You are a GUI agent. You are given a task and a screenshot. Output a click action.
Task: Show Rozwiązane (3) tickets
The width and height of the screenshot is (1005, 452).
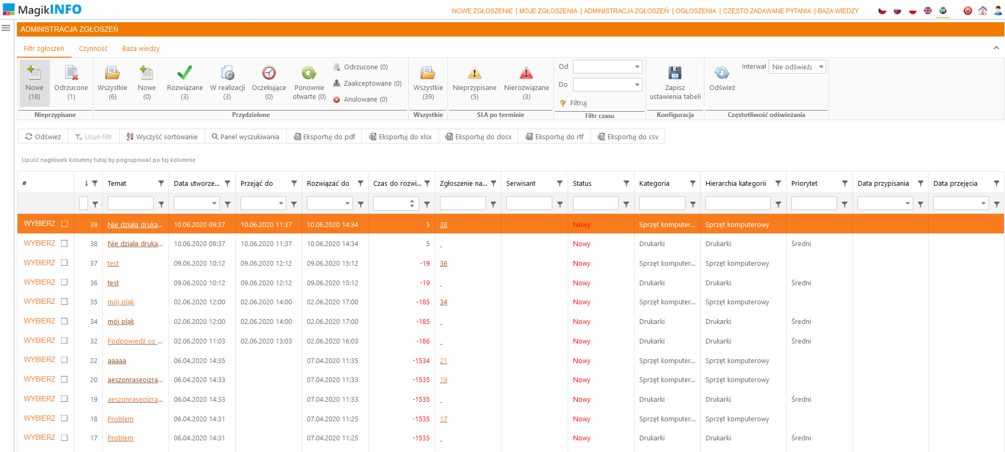(184, 84)
